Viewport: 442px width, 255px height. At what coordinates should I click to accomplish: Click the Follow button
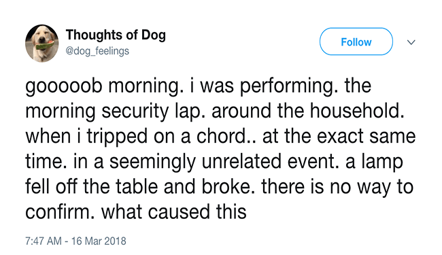356,41
